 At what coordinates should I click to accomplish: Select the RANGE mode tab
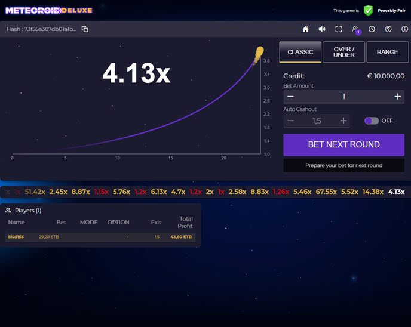click(x=387, y=52)
